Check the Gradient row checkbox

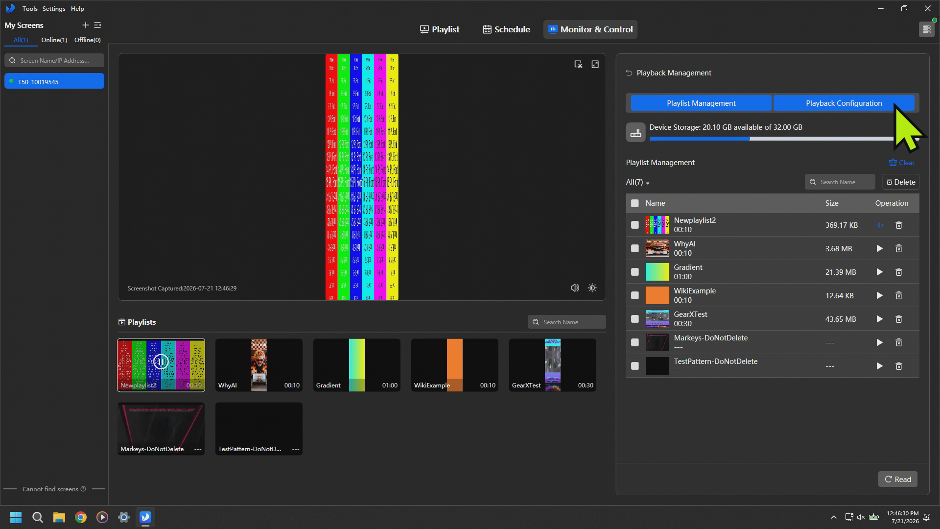click(x=634, y=272)
